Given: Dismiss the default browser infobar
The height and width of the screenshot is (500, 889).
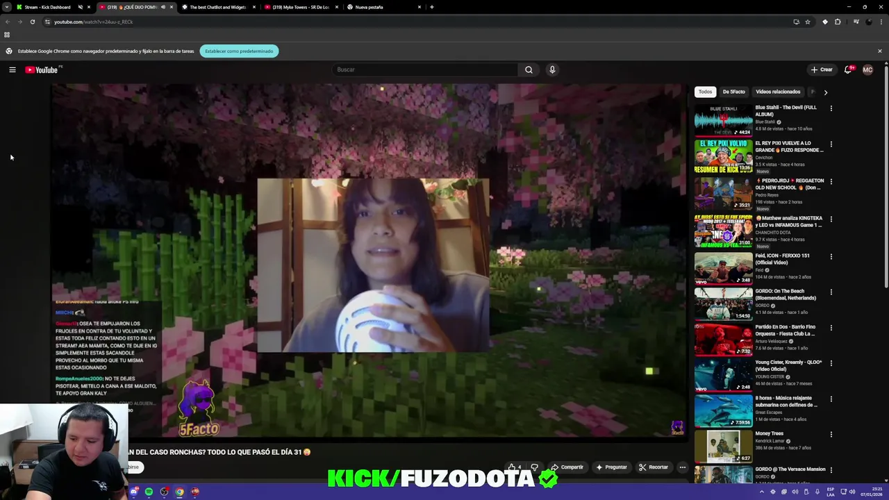Looking at the screenshot, I should pyautogui.click(x=879, y=51).
